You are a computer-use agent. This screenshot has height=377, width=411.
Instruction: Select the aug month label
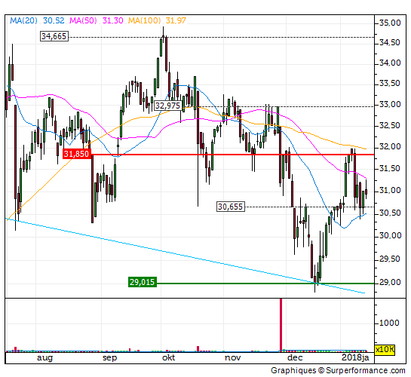44,357
